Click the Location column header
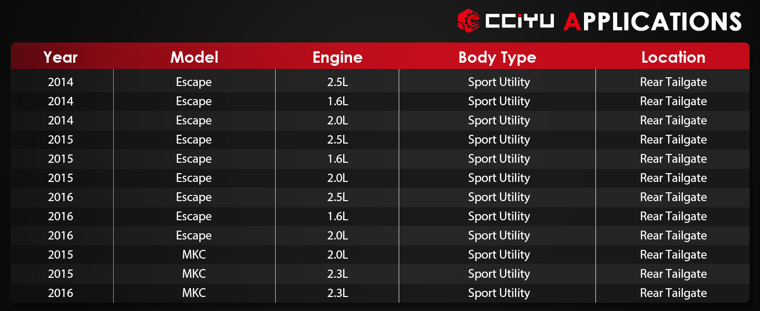This screenshot has height=311, width=760. point(673,57)
